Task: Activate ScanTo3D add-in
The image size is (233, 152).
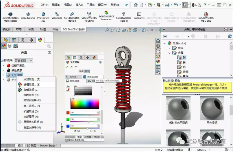Action: pyautogui.click(x=57, y=16)
